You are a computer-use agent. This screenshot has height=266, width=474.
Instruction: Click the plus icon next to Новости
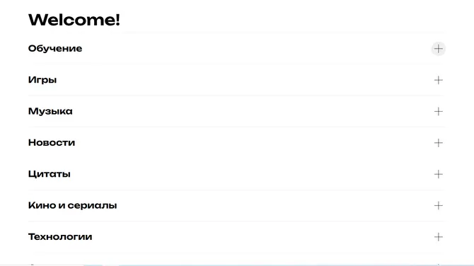coord(439,143)
